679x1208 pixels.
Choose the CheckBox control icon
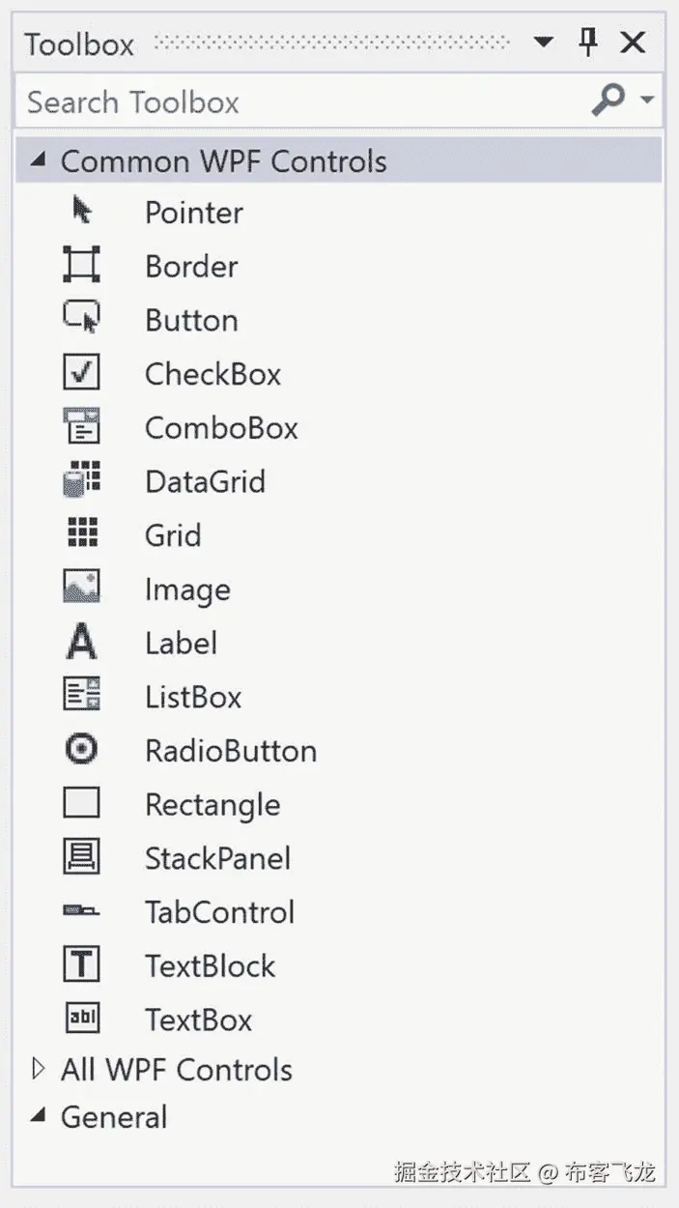(x=81, y=372)
